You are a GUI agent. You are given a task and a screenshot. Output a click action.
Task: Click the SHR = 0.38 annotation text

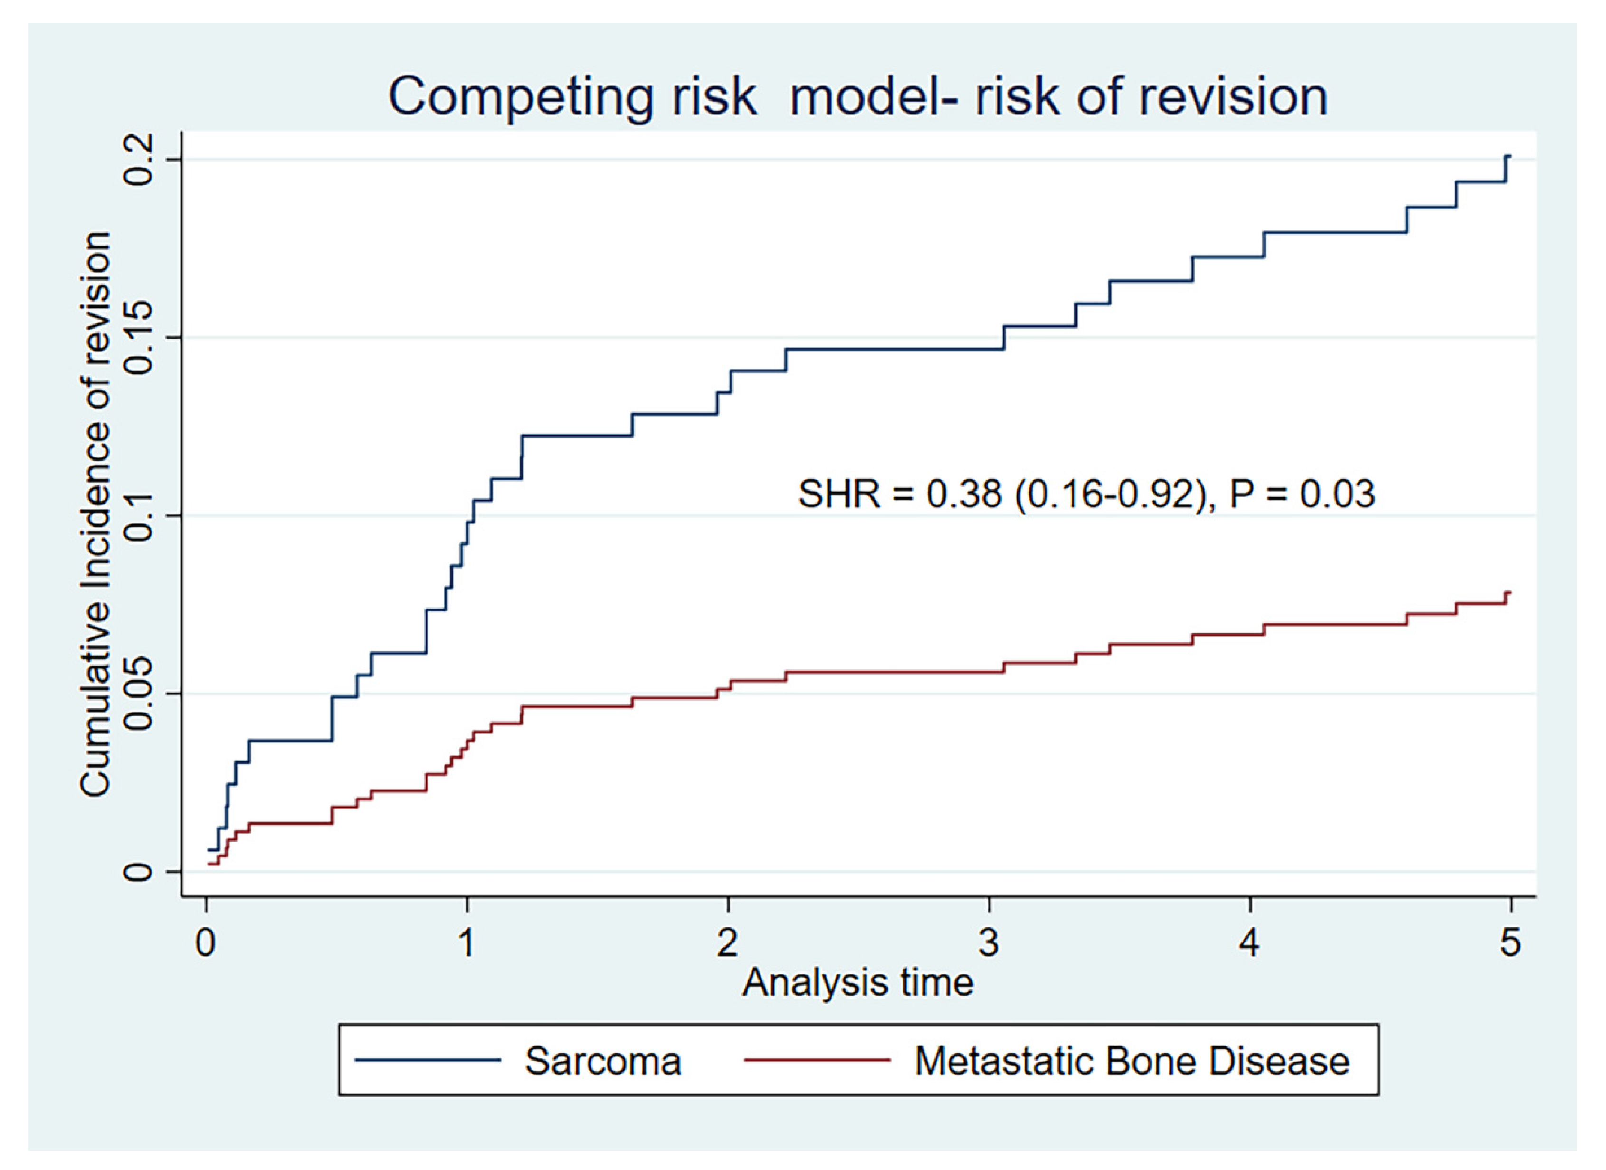pyautogui.click(x=1086, y=495)
